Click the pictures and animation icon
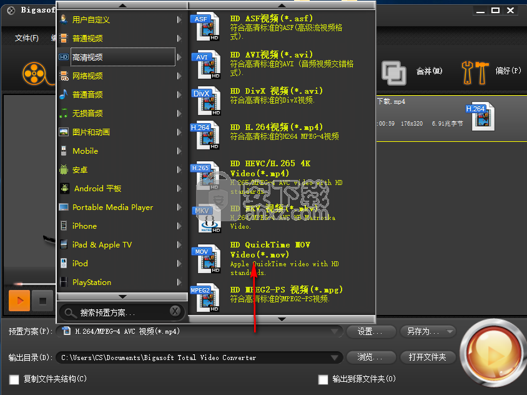The width and height of the screenshot is (527, 395). pos(64,132)
